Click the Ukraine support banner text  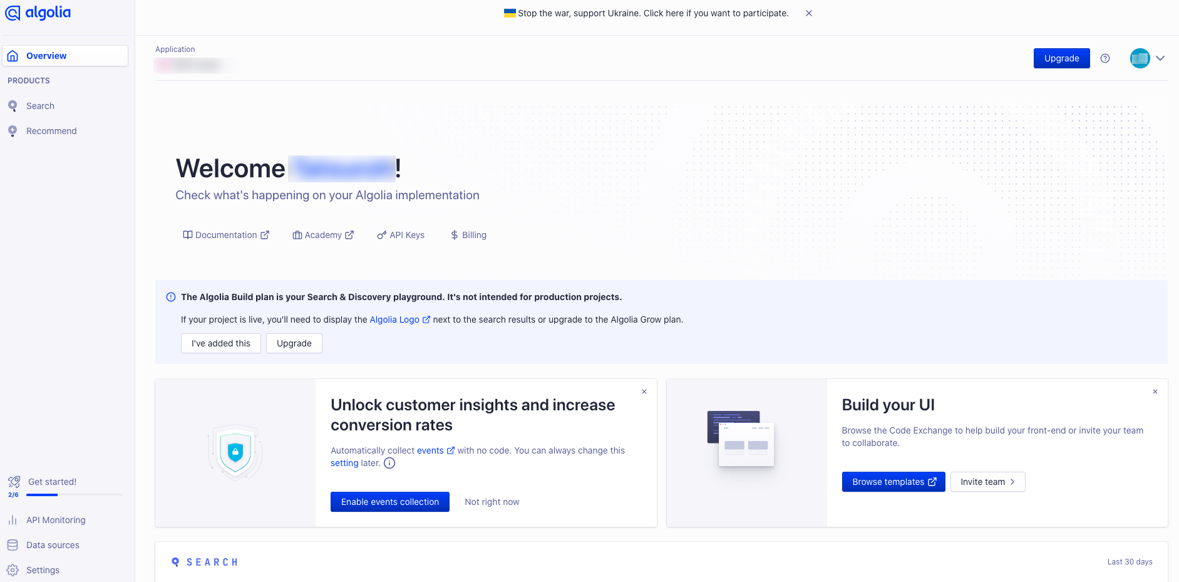[x=653, y=13]
